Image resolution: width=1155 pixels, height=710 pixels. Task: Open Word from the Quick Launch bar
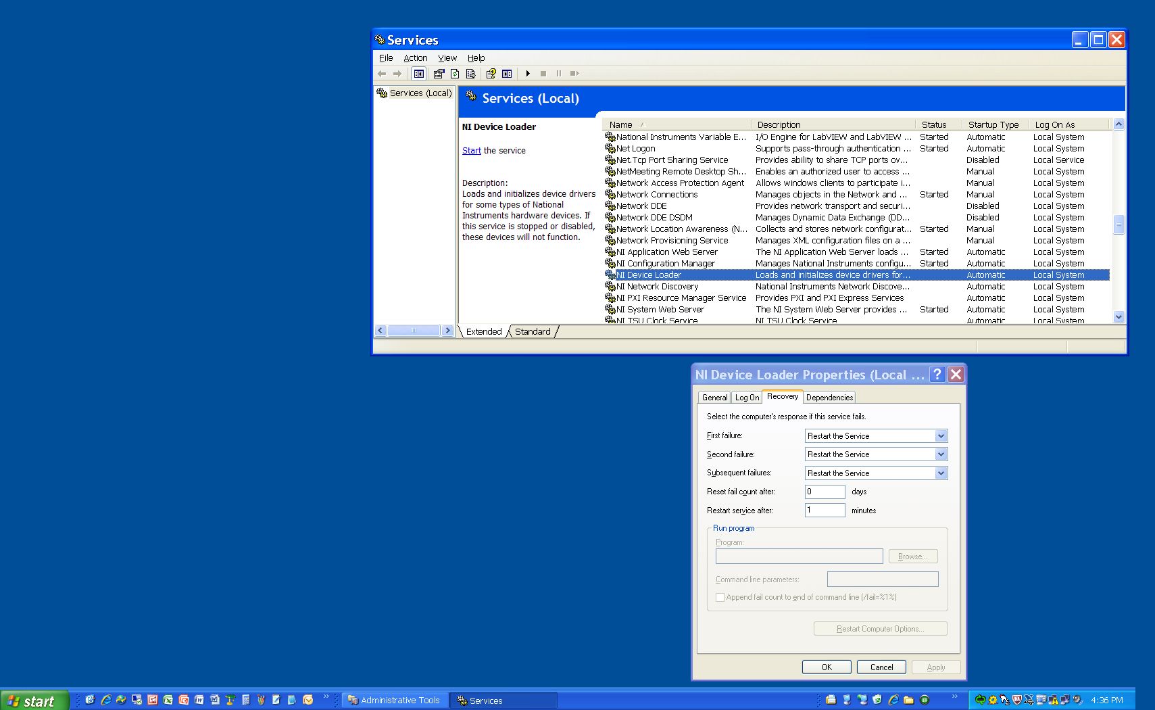(199, 700)
